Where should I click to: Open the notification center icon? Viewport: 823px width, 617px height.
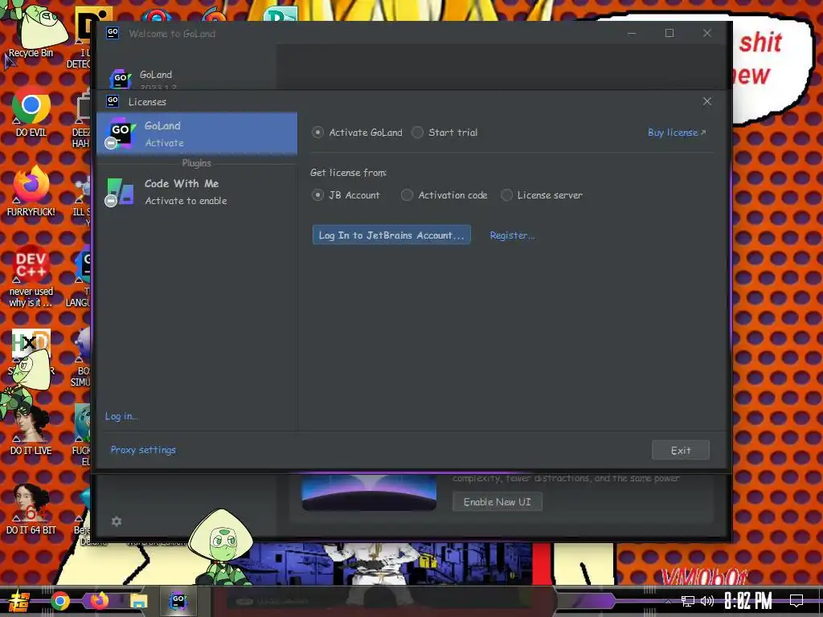tap(796, 601)
